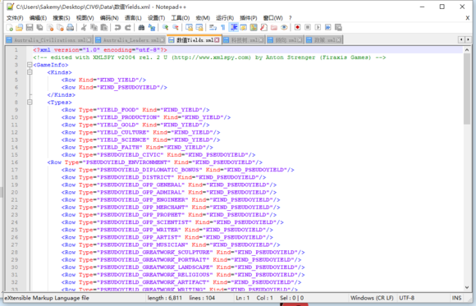The image size is (476, 306).
Task: Toggle show all characters pilcrow icon
Action: [223, 28]
